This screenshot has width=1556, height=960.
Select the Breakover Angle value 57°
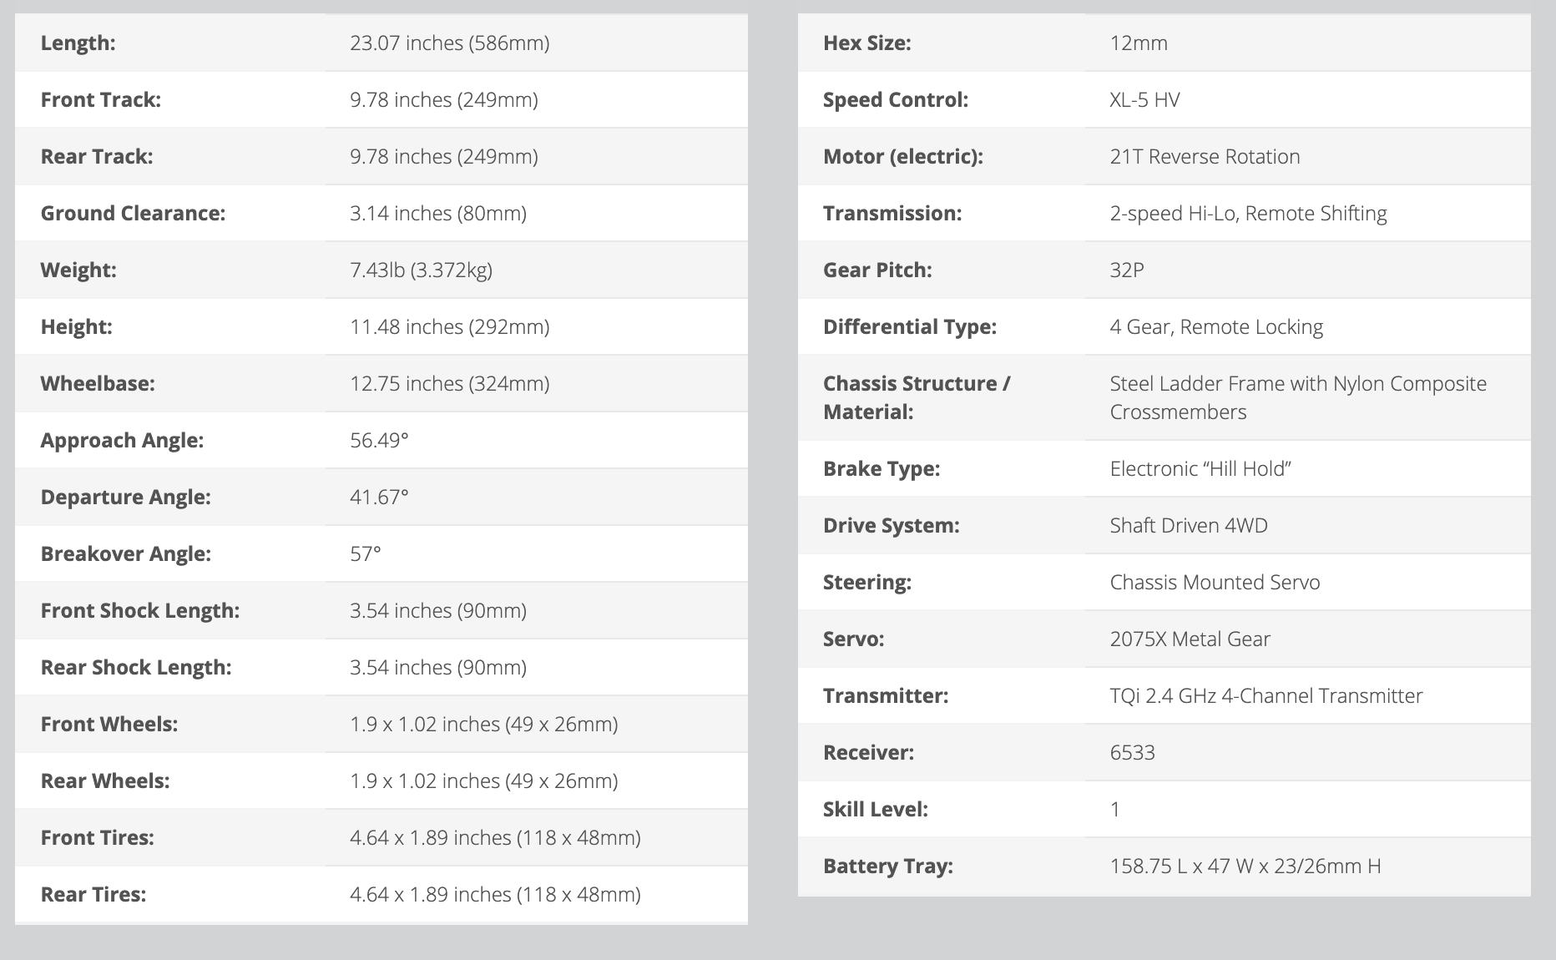pos(366,554)
